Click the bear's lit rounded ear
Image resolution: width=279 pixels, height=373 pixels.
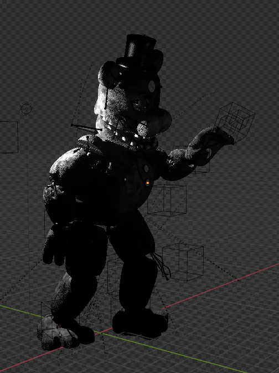(x=108, y=74)
